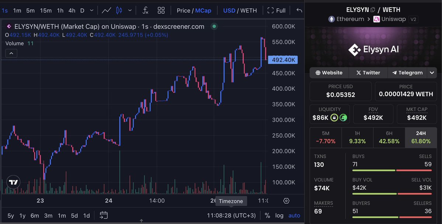The width and height of the screenshot is (442, 224).
Task: Click the buys versus sells progress bar
Action: 392,171
